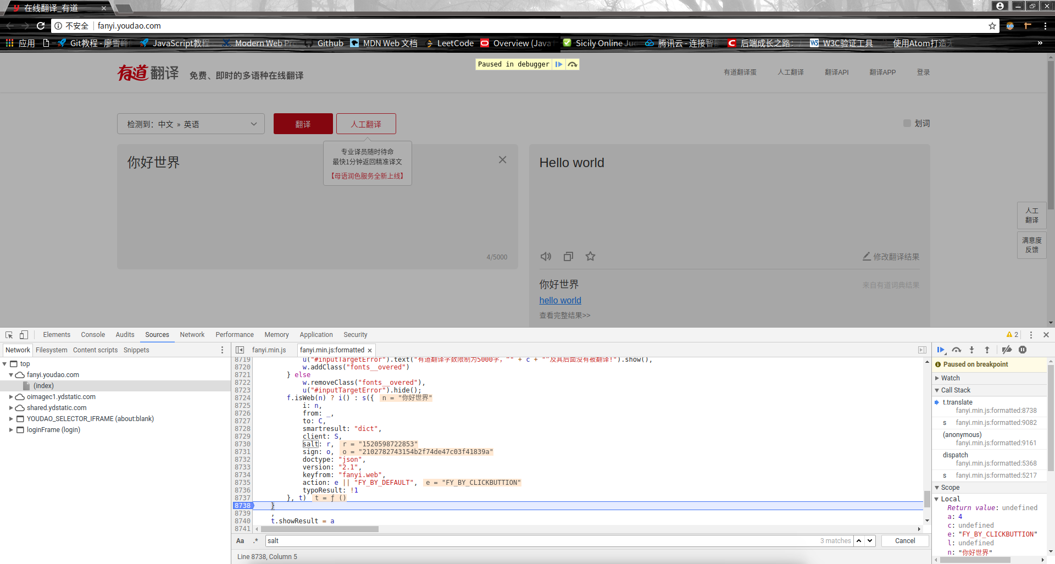This screenshot has width=1055, height=564.
Task: Expand oimagec1.ydstatic.com node
Action: coord(11,397)
